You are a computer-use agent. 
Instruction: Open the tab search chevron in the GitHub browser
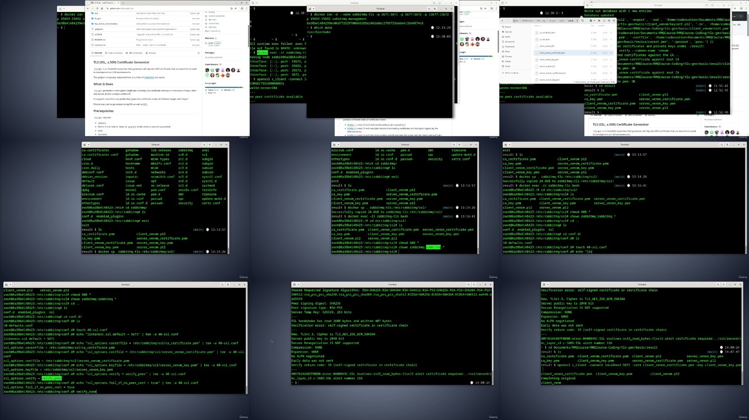(87, 3)
